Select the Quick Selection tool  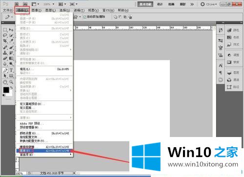(11, 35)
